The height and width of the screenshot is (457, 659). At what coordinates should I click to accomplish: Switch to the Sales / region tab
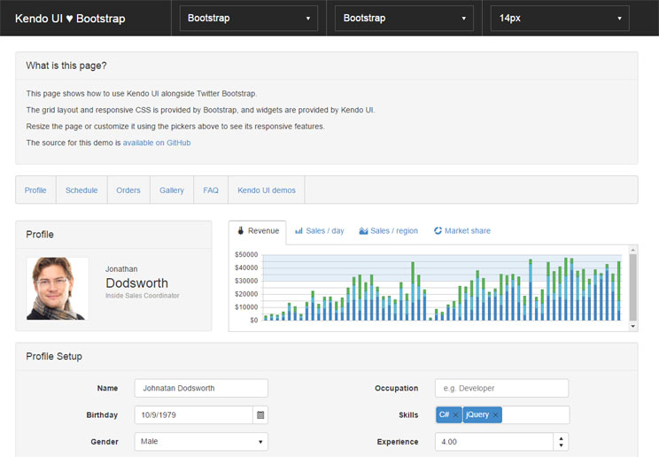[388, 231]
